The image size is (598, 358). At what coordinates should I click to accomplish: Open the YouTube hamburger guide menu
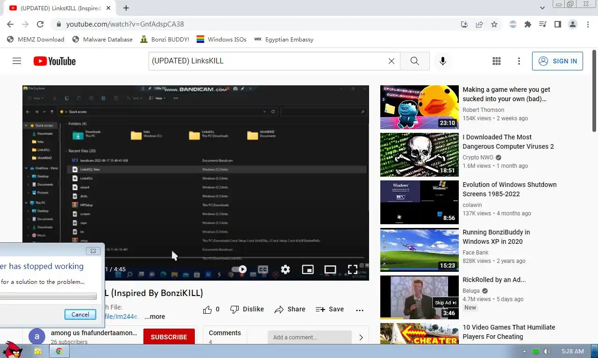(17, 61)
